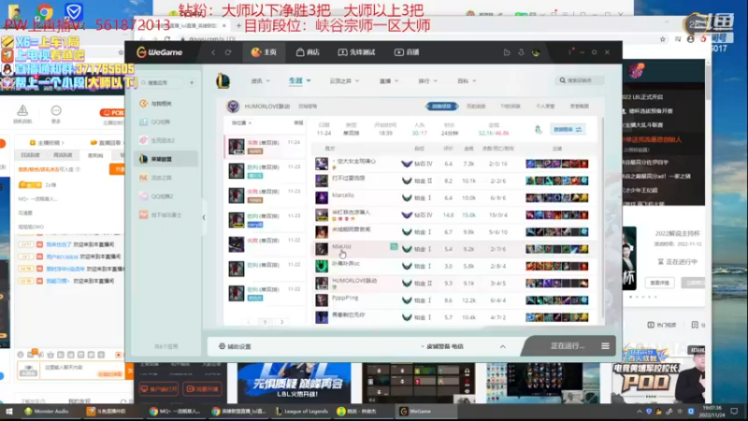Click the summoner search field
This screenshot has height=421, width=748.
coord(580,80)
